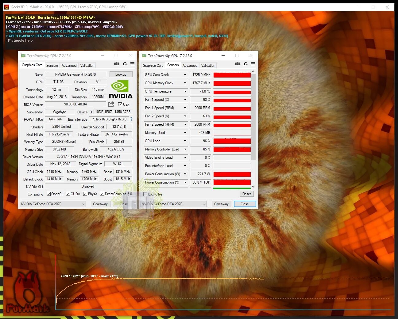Click the screenshot camera icon in Sensors GPU-Z window

pos(238,64)
